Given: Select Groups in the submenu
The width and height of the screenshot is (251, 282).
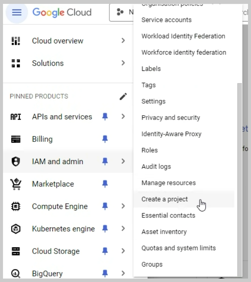Looking at the screenshot, I should [x=152, y=264].
